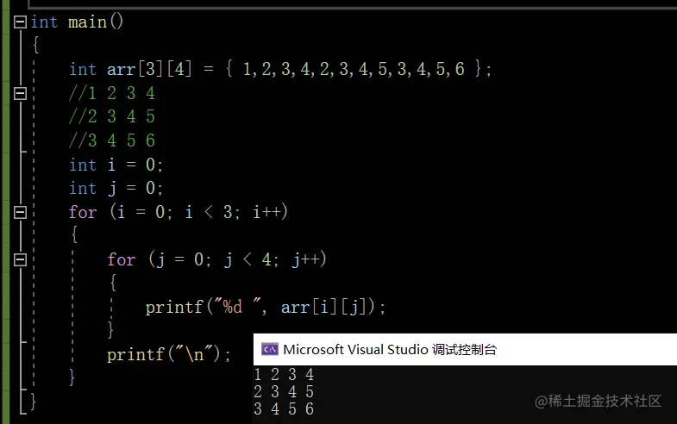Collapse the int main() function block
677x424 pixels.
click(21, 22)
